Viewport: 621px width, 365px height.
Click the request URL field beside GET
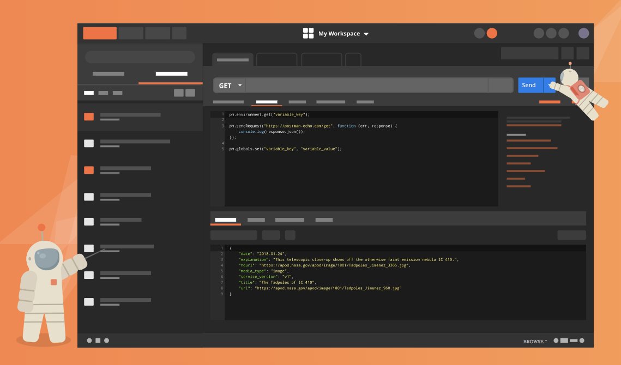click(x=367, y=86)
